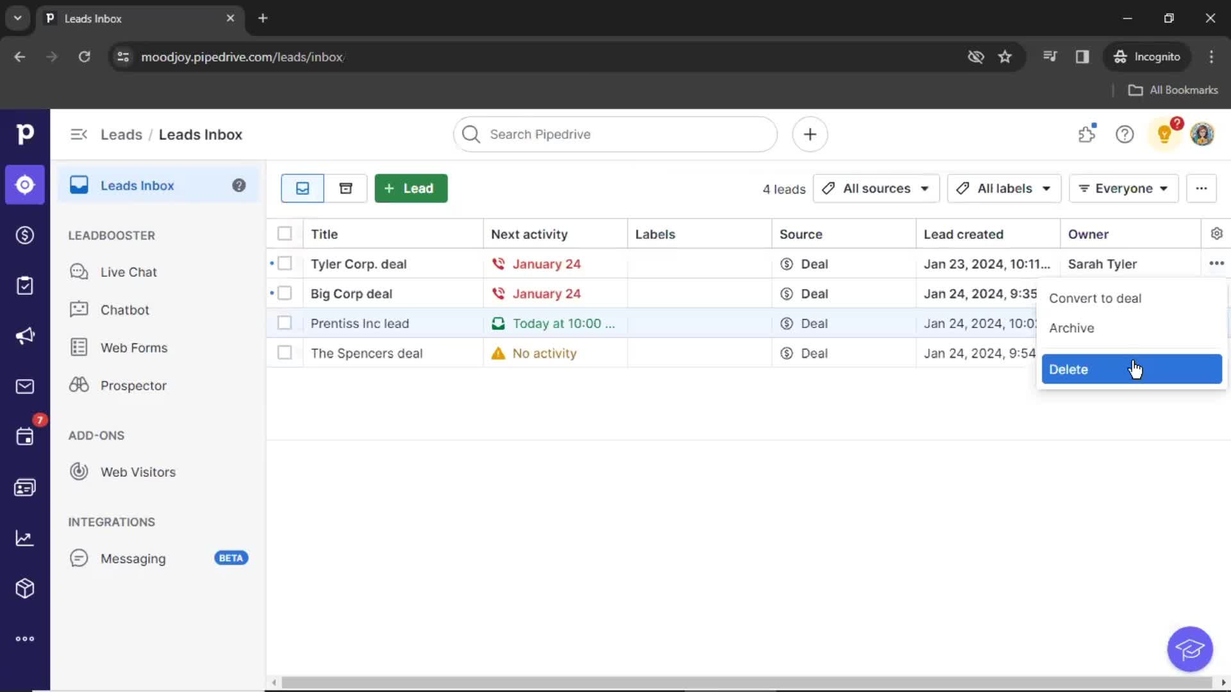This screenshot has height=692, width=1231.
Task: Open the toolbar more options menu
Action: coord(1202,188)
